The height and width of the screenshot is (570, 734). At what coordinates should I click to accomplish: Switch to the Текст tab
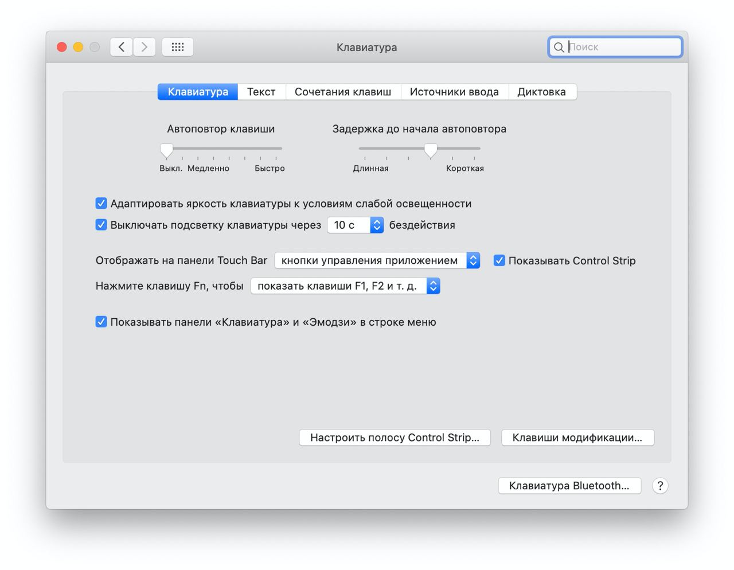(x=261, y=92)
